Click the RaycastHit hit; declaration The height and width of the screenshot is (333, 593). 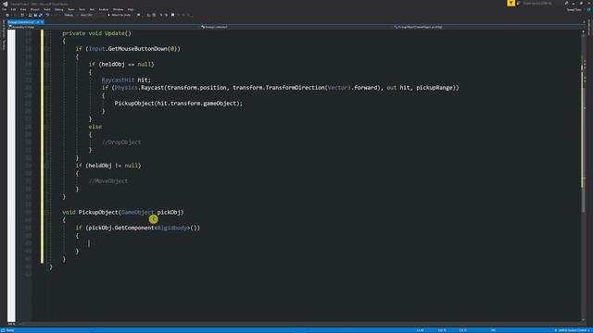coord(126,80)
